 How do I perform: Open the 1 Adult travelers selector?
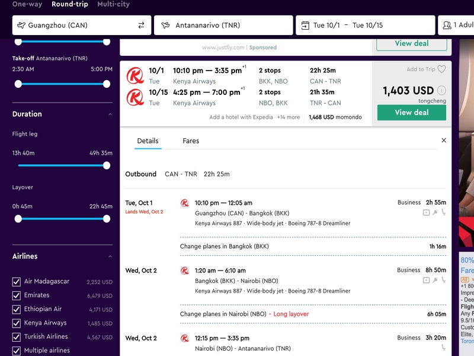point(456,25)
